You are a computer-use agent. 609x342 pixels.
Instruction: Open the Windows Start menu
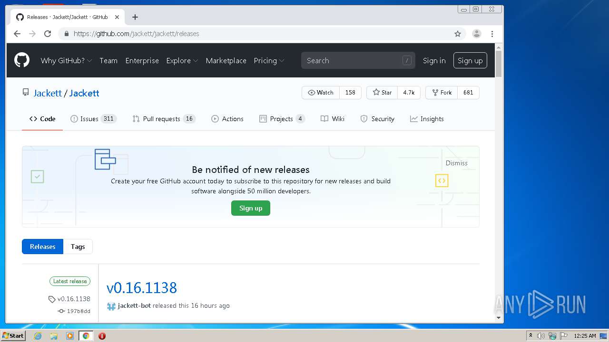[13, 336]
